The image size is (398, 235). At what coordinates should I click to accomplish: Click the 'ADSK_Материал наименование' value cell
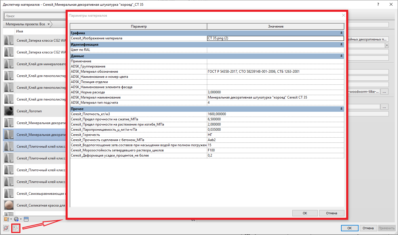pos(275,97)
